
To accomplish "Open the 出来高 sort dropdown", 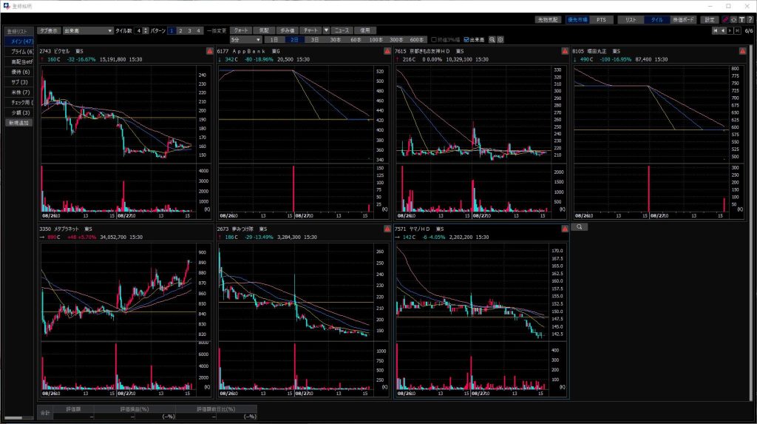I will [x=87, y=30].
